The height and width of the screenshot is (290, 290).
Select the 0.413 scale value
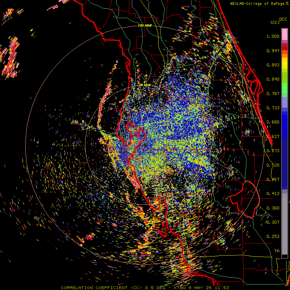pyautogui.click(x=273, y=194)
